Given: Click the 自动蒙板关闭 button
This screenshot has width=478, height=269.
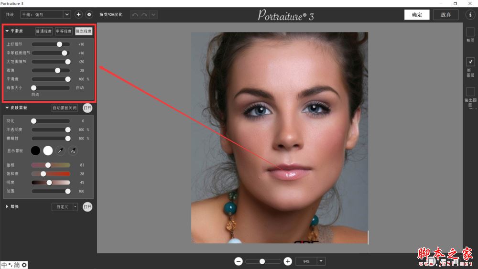Looking at the screenshot, I should click(65, 108).
